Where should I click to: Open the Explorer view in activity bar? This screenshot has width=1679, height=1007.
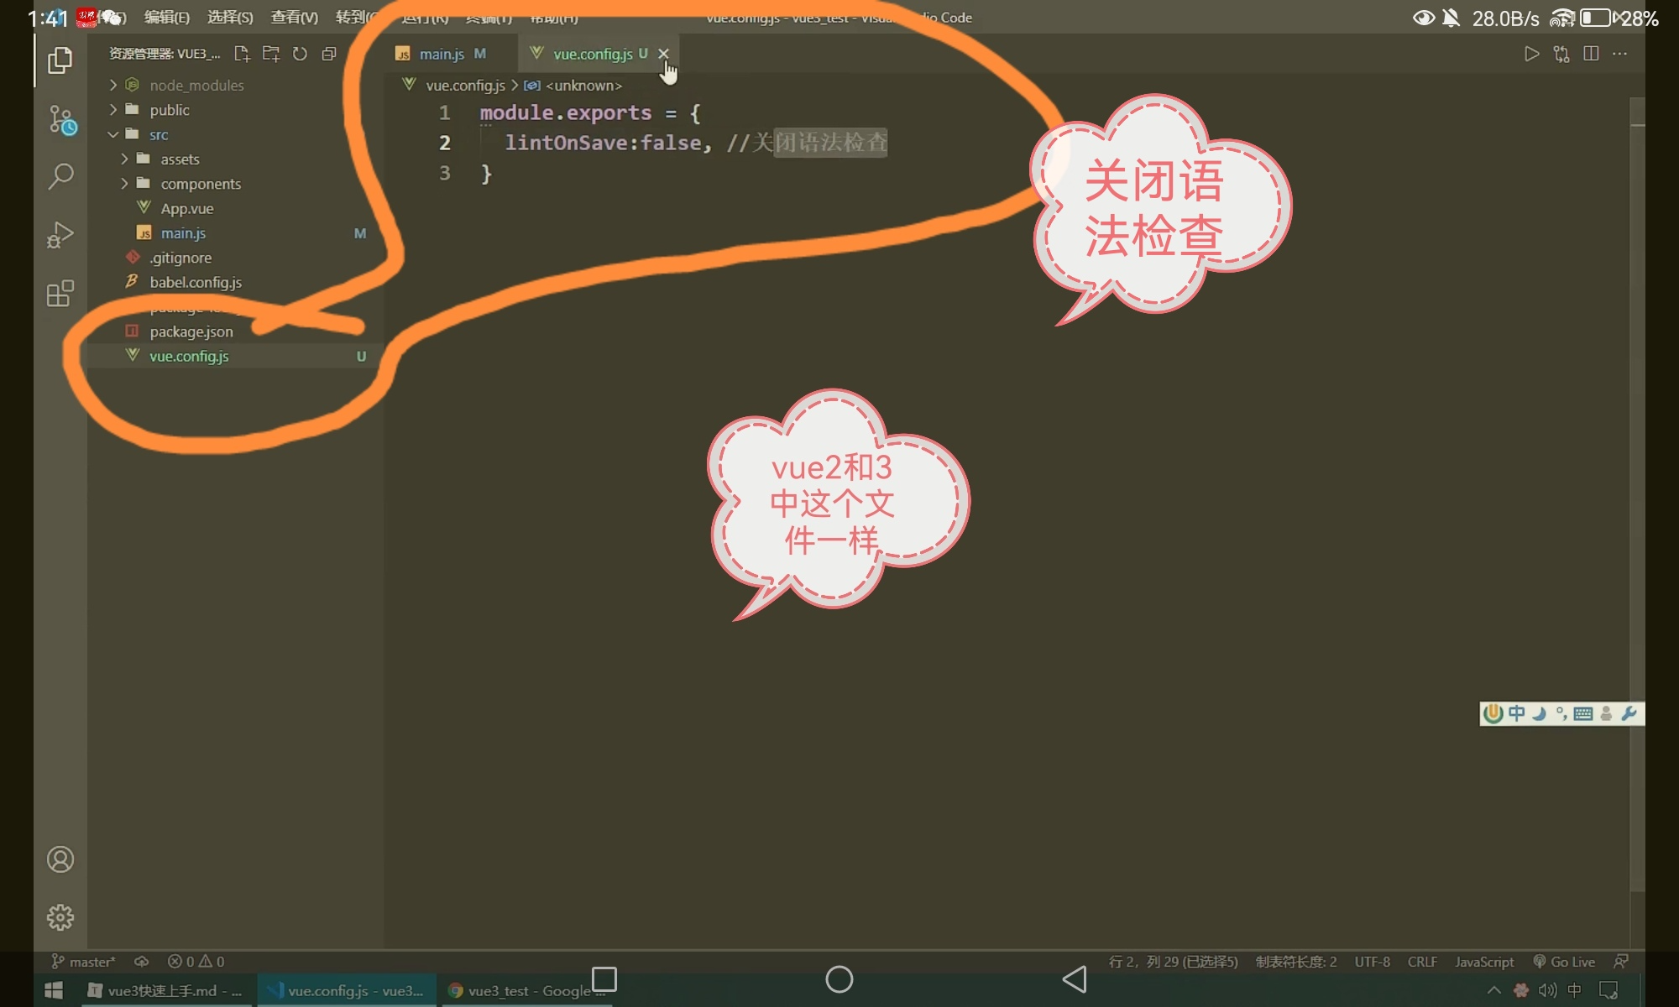pyautogui.click(x=60, y=60)
